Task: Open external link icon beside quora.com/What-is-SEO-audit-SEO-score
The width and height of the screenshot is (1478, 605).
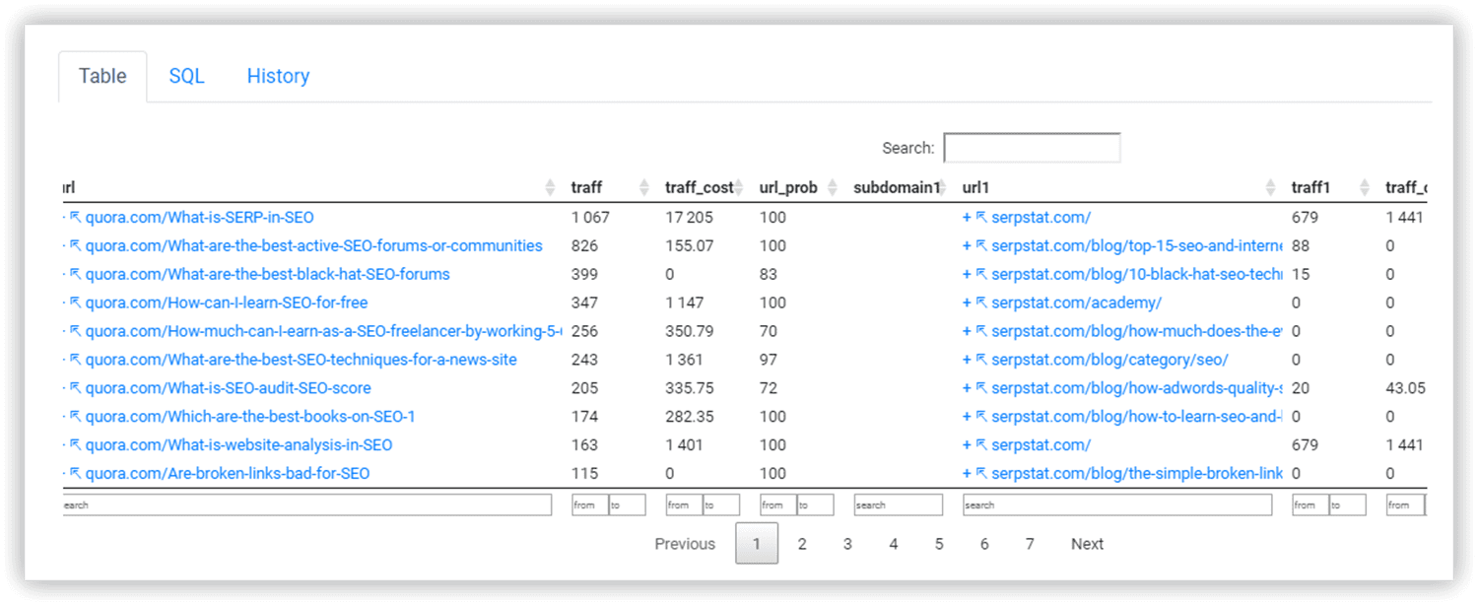Action: 75,389
